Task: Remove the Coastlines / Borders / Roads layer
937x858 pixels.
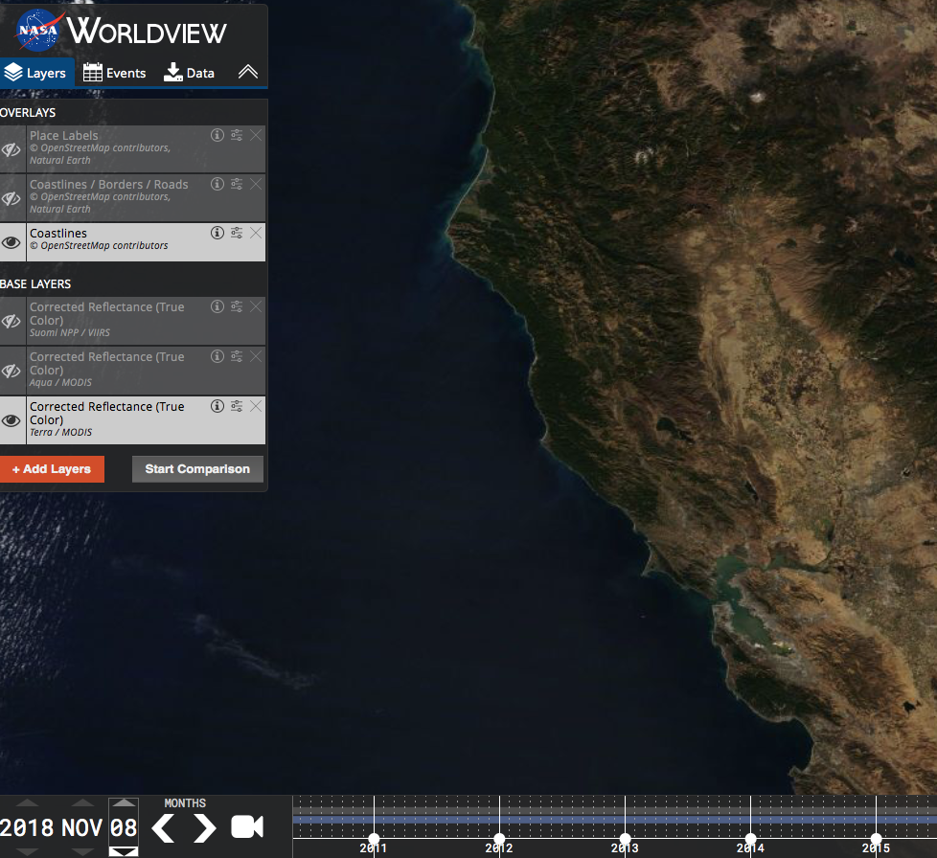Action: click(256, 184)
